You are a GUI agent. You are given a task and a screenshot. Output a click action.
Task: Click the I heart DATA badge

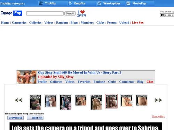81,14
